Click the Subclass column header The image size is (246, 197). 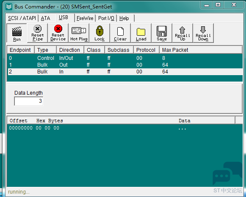119,50
